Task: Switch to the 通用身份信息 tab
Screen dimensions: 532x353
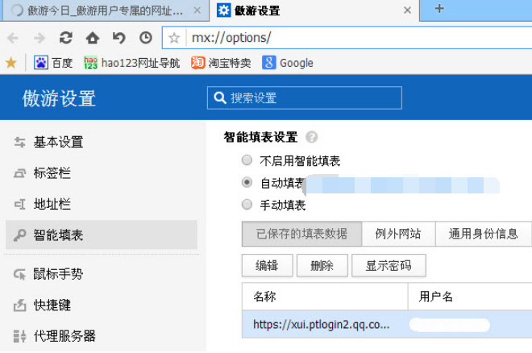Action: tap(484, 234)
